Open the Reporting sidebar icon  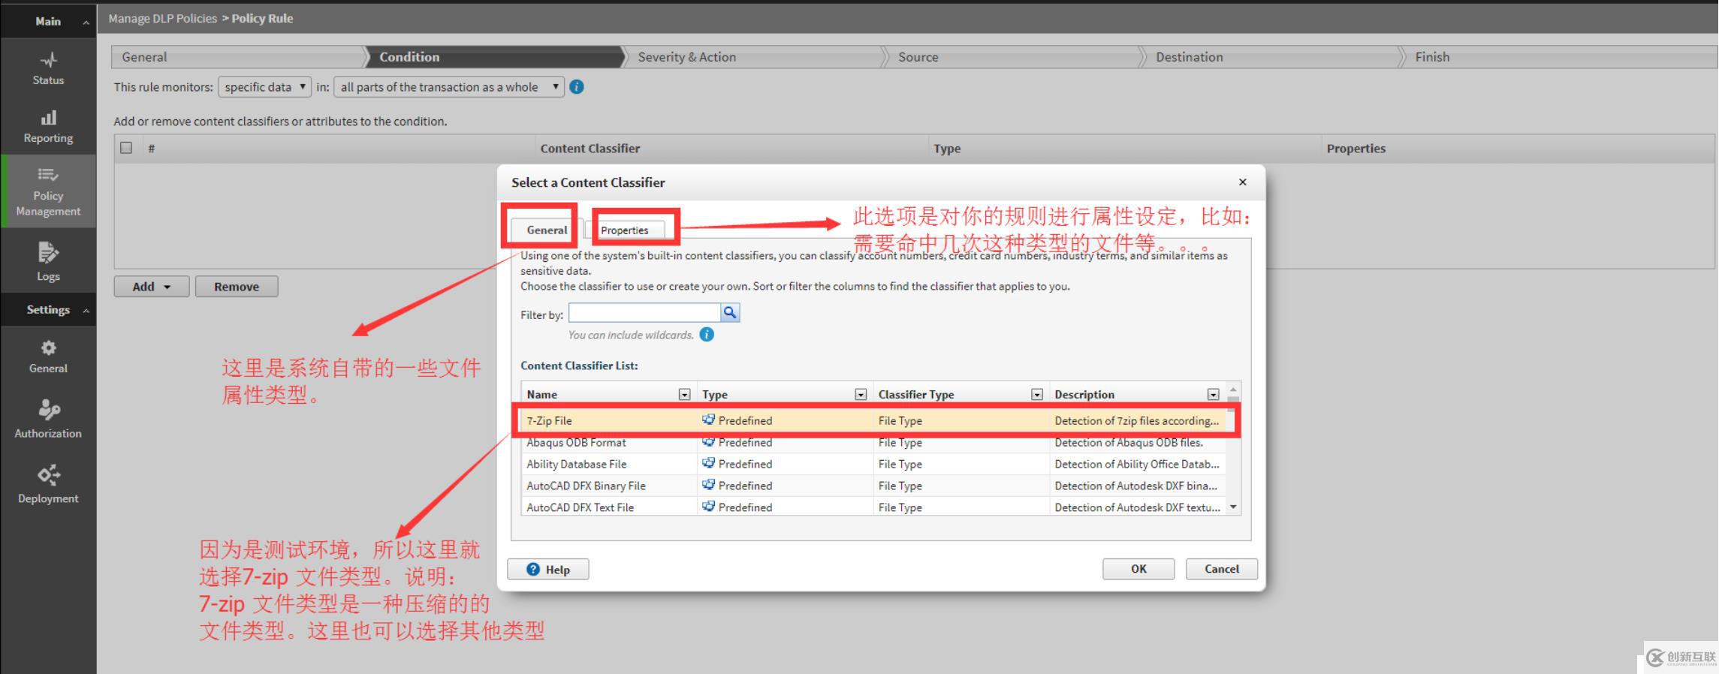tap(48, 117)
